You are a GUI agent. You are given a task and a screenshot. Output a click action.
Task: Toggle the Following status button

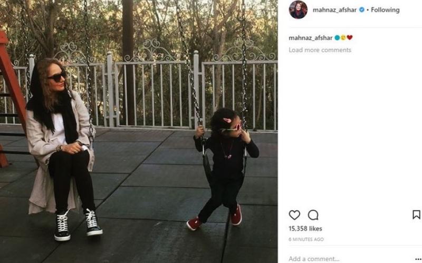(x=385, y=10)
